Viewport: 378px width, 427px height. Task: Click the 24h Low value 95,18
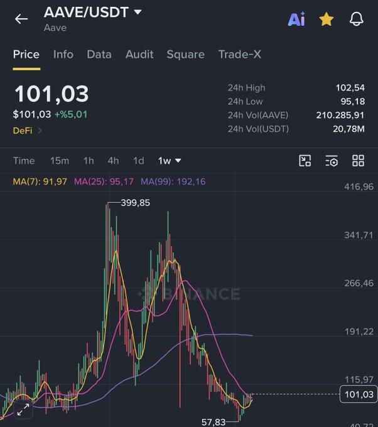(353, 102)
